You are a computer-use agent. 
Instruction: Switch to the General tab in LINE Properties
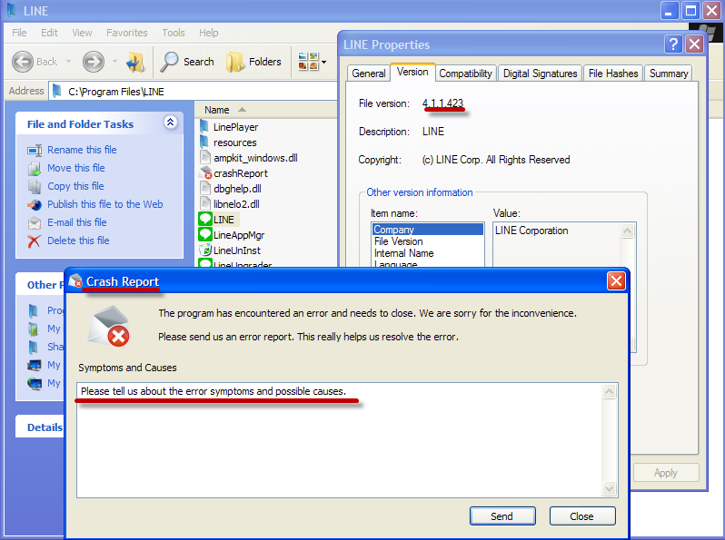click(369, 74)
